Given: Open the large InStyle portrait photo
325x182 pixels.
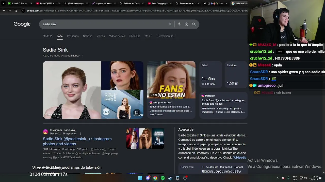Looking at the screenshot, I should point(72,90).
